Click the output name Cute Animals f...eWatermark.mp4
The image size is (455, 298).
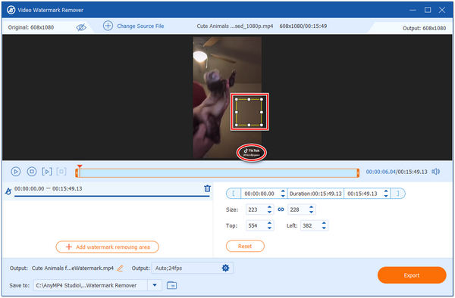point(73,269)
